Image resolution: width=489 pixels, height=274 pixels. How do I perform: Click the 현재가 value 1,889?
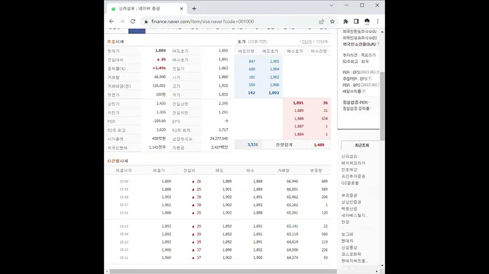[160, 50]
